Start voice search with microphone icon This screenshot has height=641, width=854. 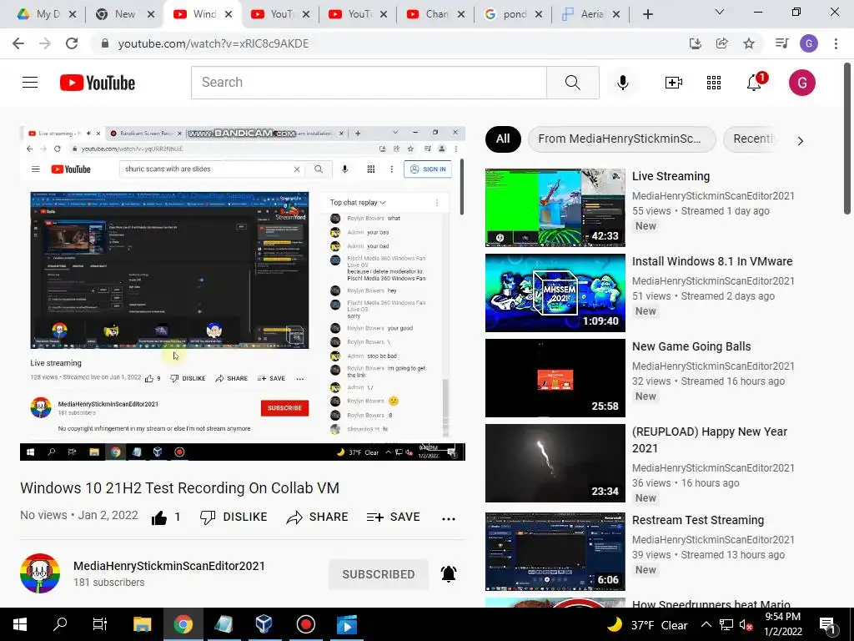622,83
